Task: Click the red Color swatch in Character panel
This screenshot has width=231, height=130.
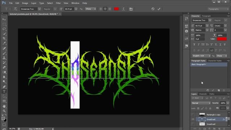Action: point(222,39)
